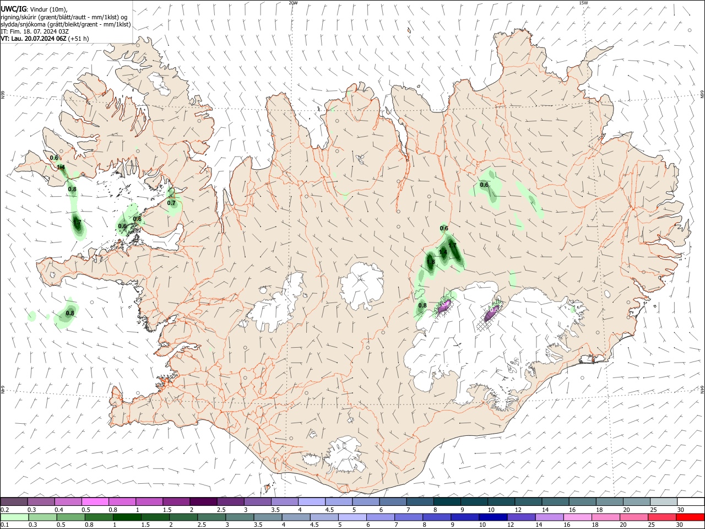The height and width of the screenshot is (529, 705).
Task: Click the 0.8 value southwest of Snæfellsnes peninsula
Action: (x=70, y=313)
